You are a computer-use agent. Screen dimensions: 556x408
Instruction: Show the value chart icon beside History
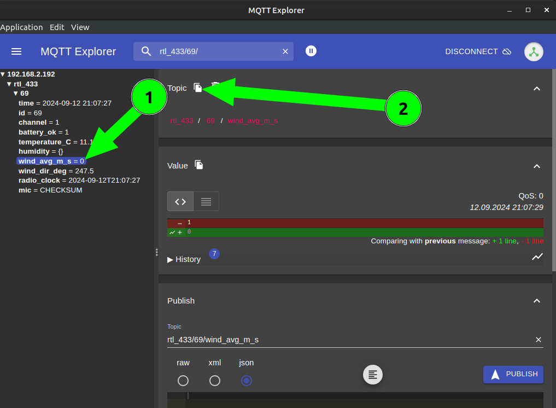point(537,257)
